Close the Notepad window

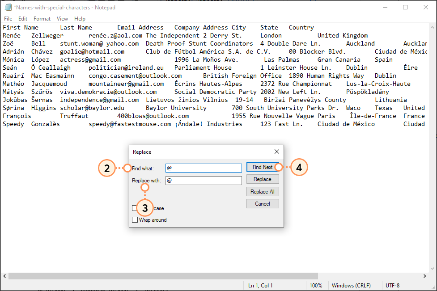pos(425,8)
